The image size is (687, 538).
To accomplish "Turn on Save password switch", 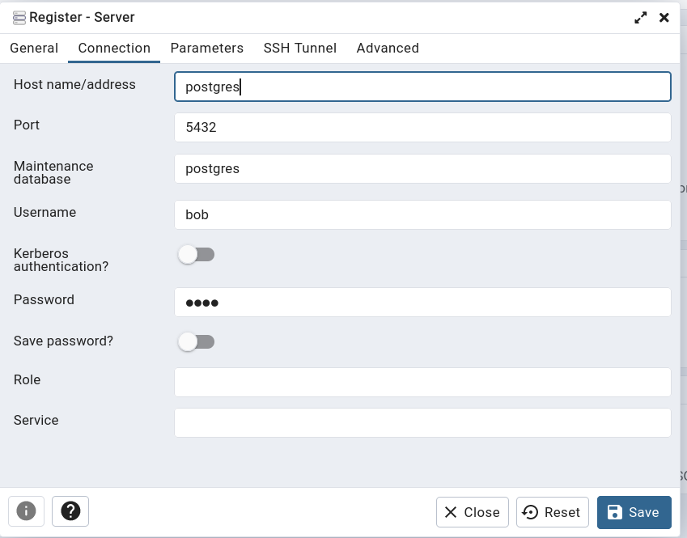I will (196, 341).
